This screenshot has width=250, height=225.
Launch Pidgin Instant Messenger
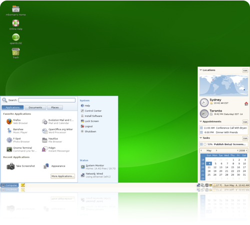[x=55, y=149]
